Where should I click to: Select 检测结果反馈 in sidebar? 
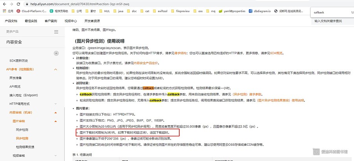coord(25,147)
